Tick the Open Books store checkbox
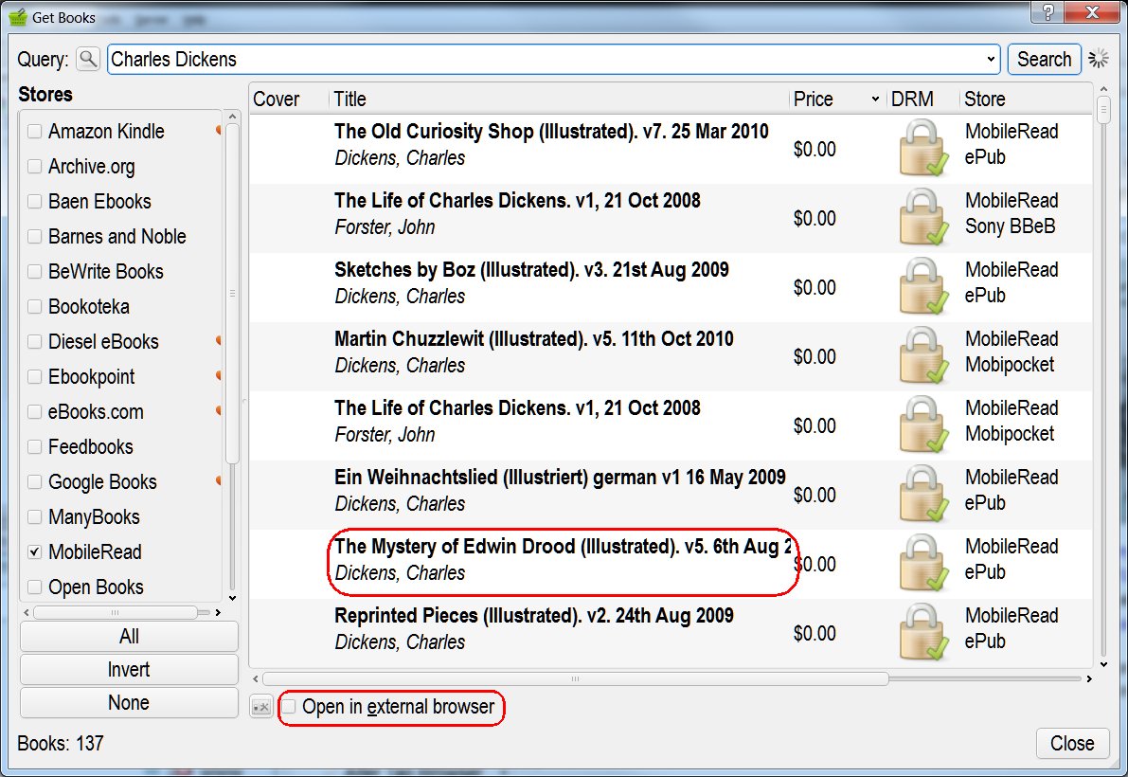The image size is (1128, 777). coord(34,587)
